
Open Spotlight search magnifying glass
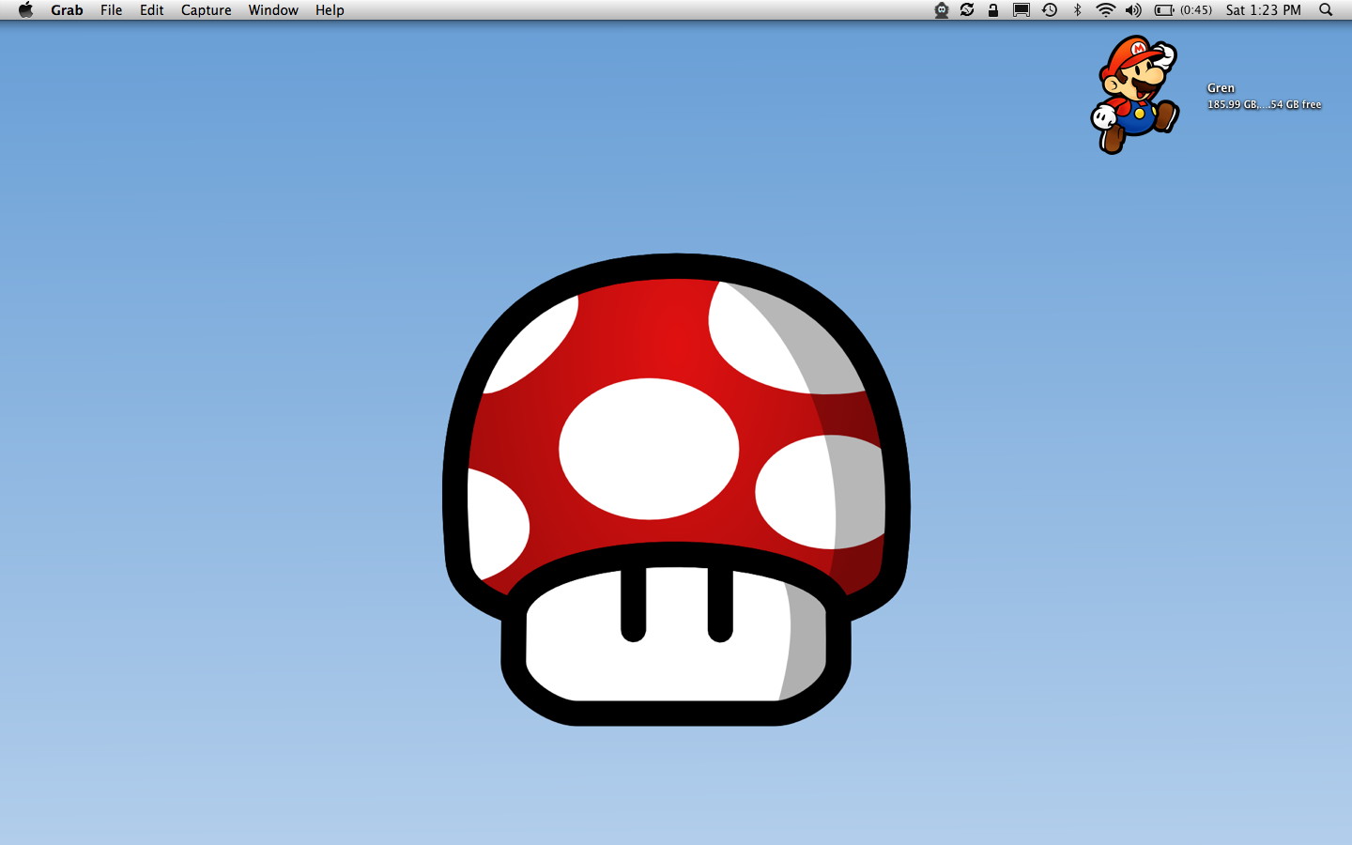(x=1326, y=10)
